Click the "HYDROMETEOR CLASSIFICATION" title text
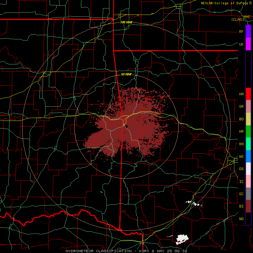 (x=99, y=251)
